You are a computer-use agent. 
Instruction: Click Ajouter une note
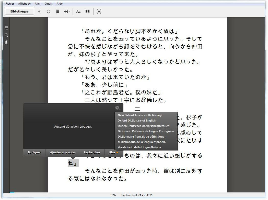click(x=62, y=152)
